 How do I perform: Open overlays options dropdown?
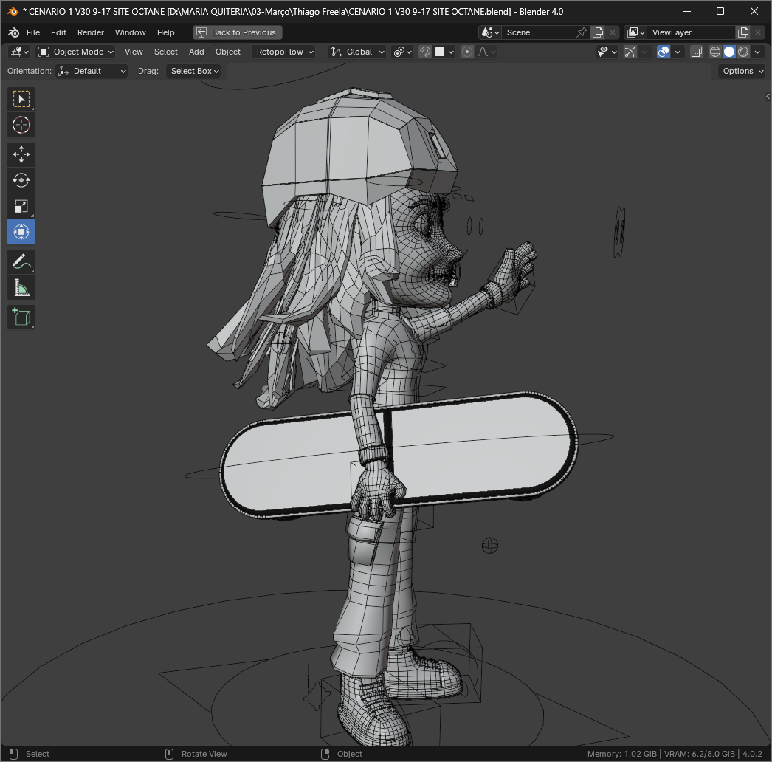[x=678, y=52]
